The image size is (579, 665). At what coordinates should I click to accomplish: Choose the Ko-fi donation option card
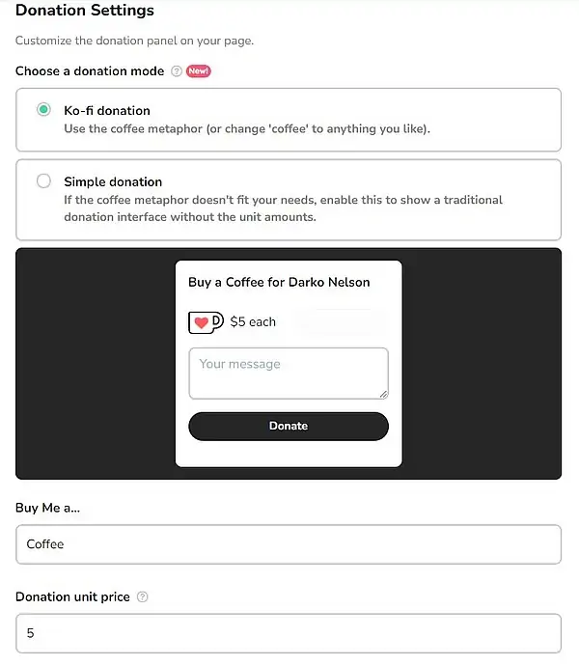(x=289, y=120)
